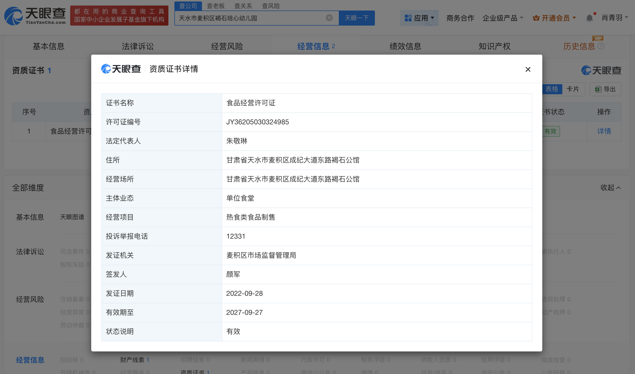Open the 开通会员 menu

(x=554, y=18)
